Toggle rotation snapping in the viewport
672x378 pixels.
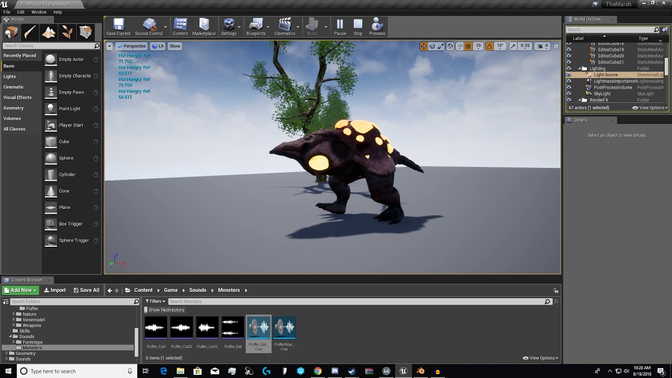coord(489,46)
